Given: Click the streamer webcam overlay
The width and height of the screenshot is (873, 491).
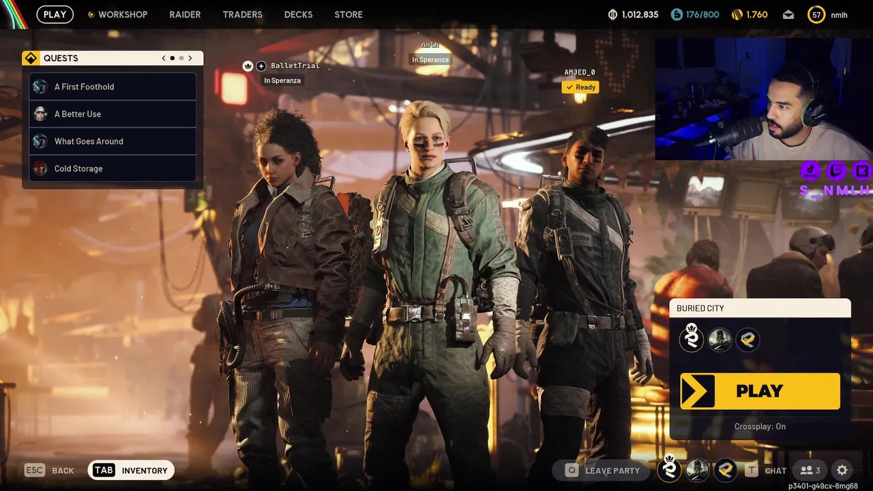Looking at the screenshot, I should click(764, 99).
